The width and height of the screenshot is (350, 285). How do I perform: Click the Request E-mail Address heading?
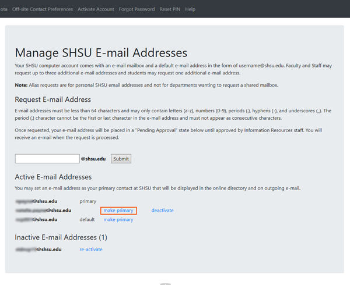click(x=53, y=99)
